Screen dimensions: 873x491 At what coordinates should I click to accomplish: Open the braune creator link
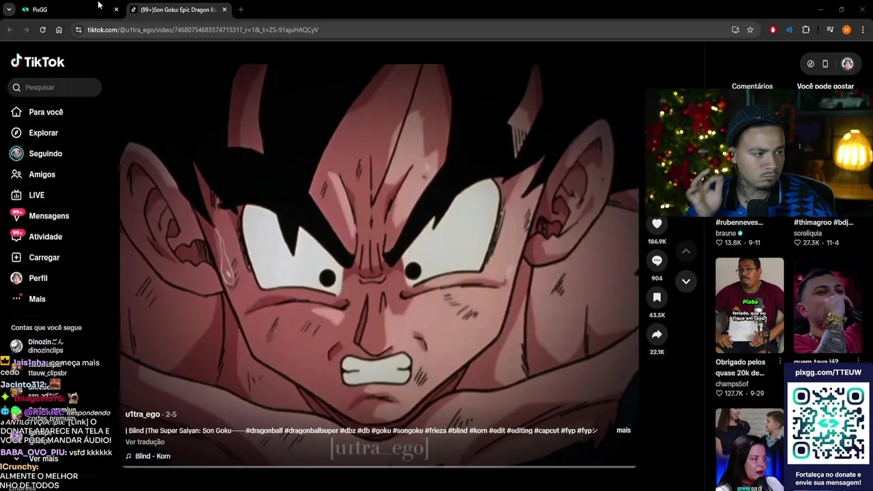[729, 233]
